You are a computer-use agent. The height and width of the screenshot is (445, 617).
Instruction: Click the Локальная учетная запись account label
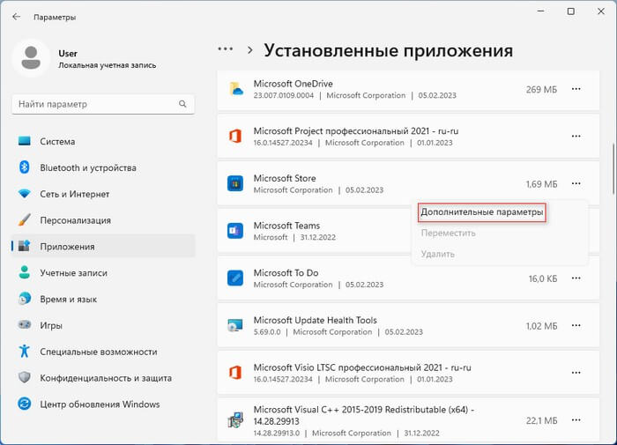click(107, 65)
